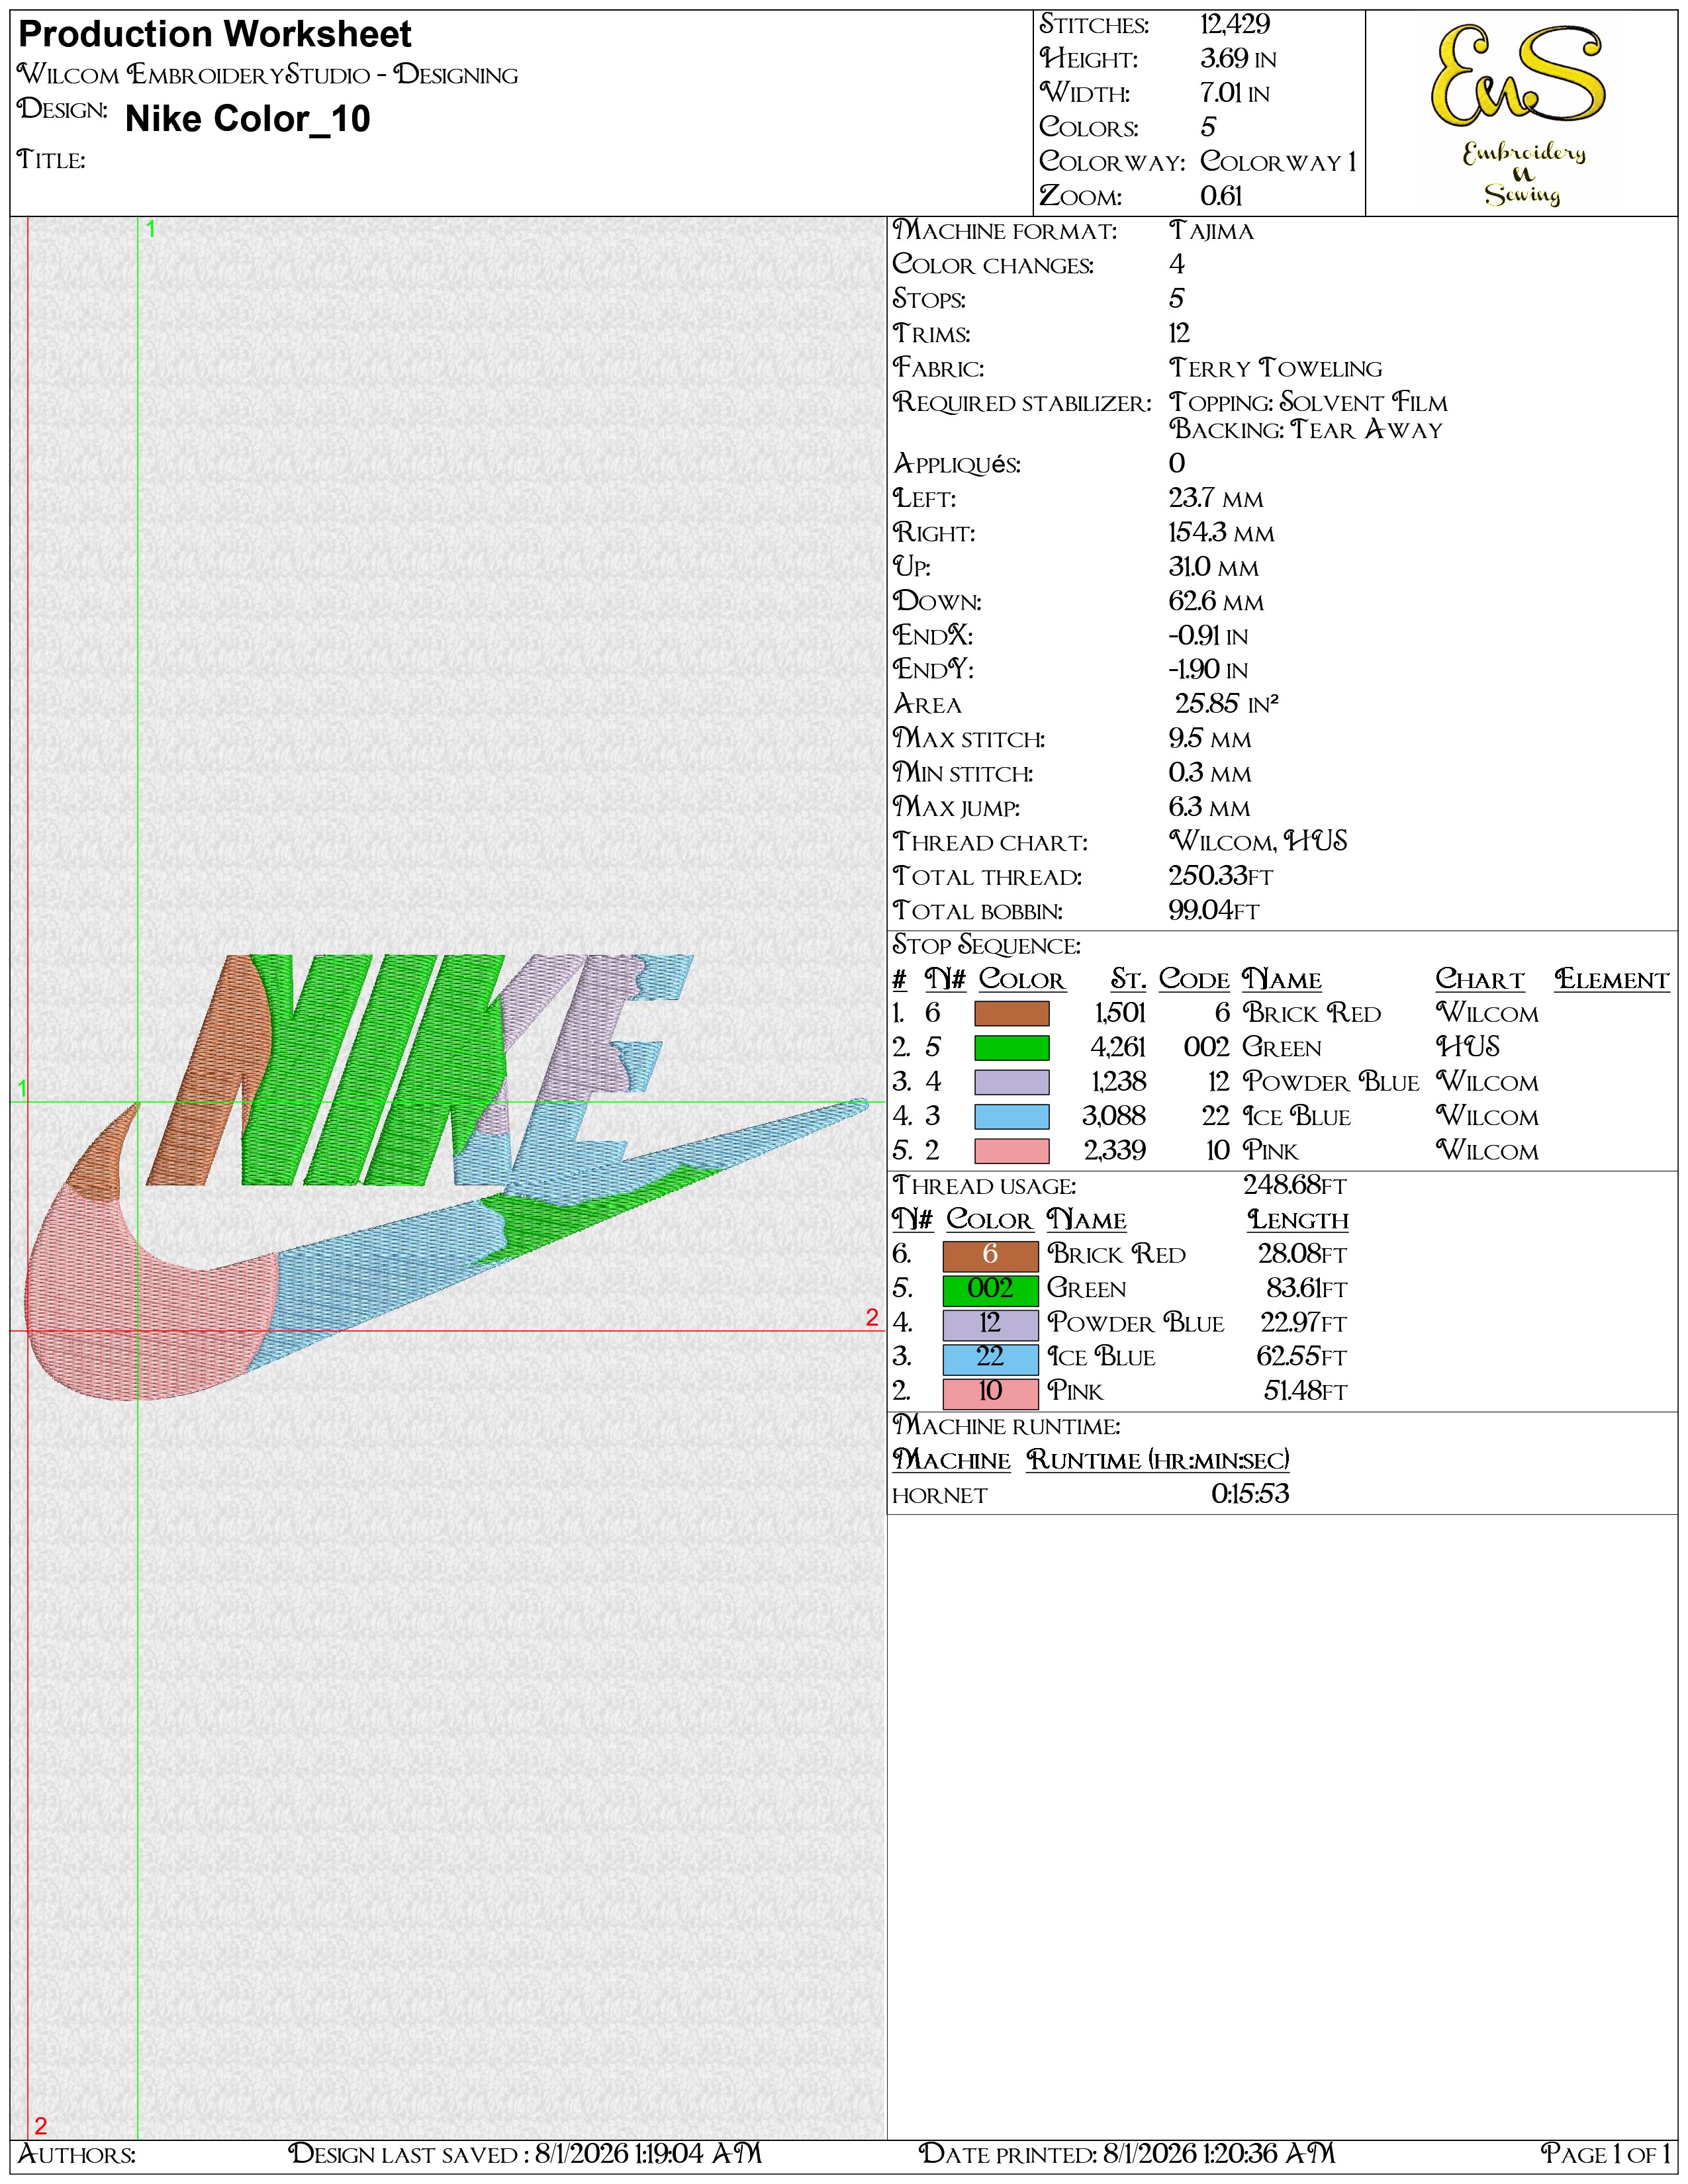1688x2184 pixels.
Task: Select the "Page 1 of 1" footer text
Action: click(1606, 2153)
